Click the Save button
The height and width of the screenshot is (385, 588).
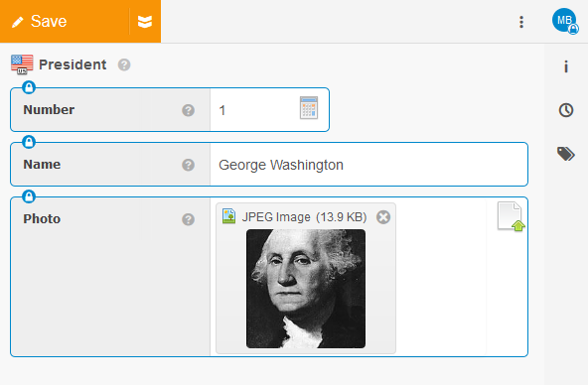click(65, 22)
